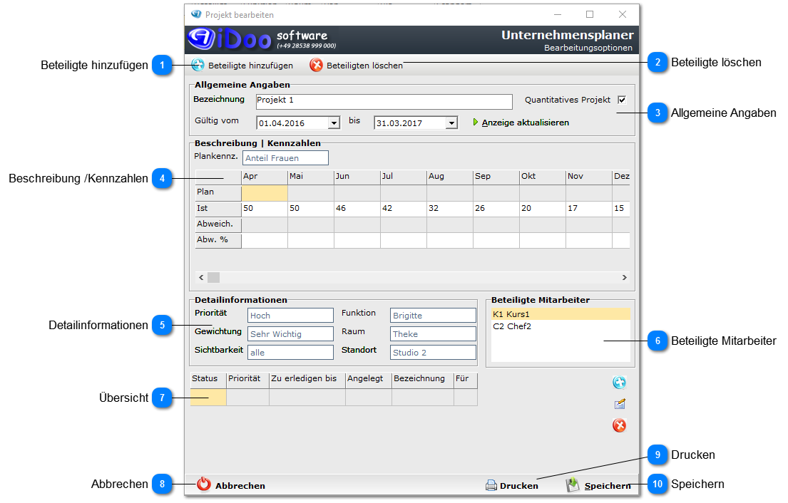This screenshot has height=503, width=788.
Task: Click the red Beteiligten löschen icon
Action: 316,65
